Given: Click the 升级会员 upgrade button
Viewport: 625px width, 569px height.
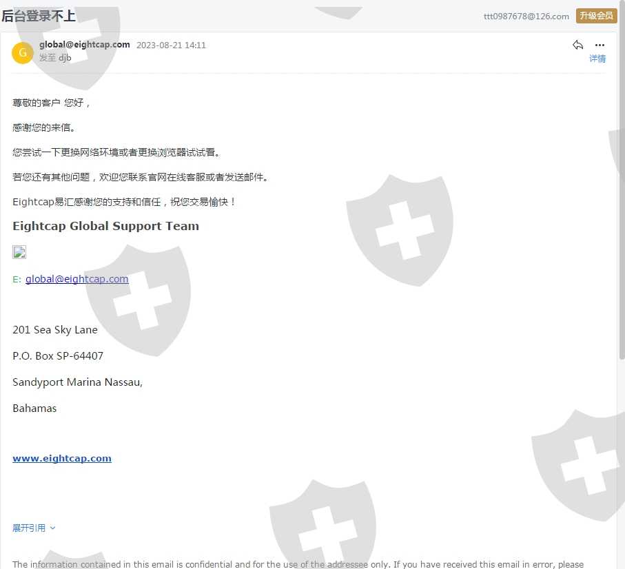Looking at the screenshot, I should click(596, 16).
